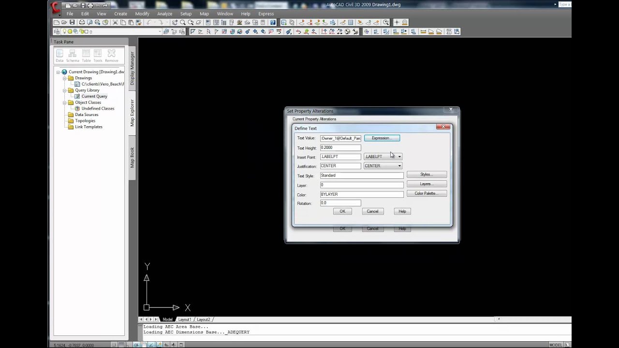
Task: Select Topologies in tree
Action: [85, 121]
